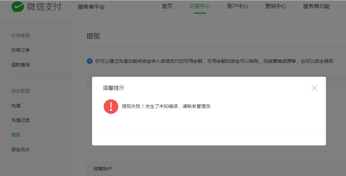Click the 微信支付 brand text
346x176 pixels.
[x=44, y=7]
